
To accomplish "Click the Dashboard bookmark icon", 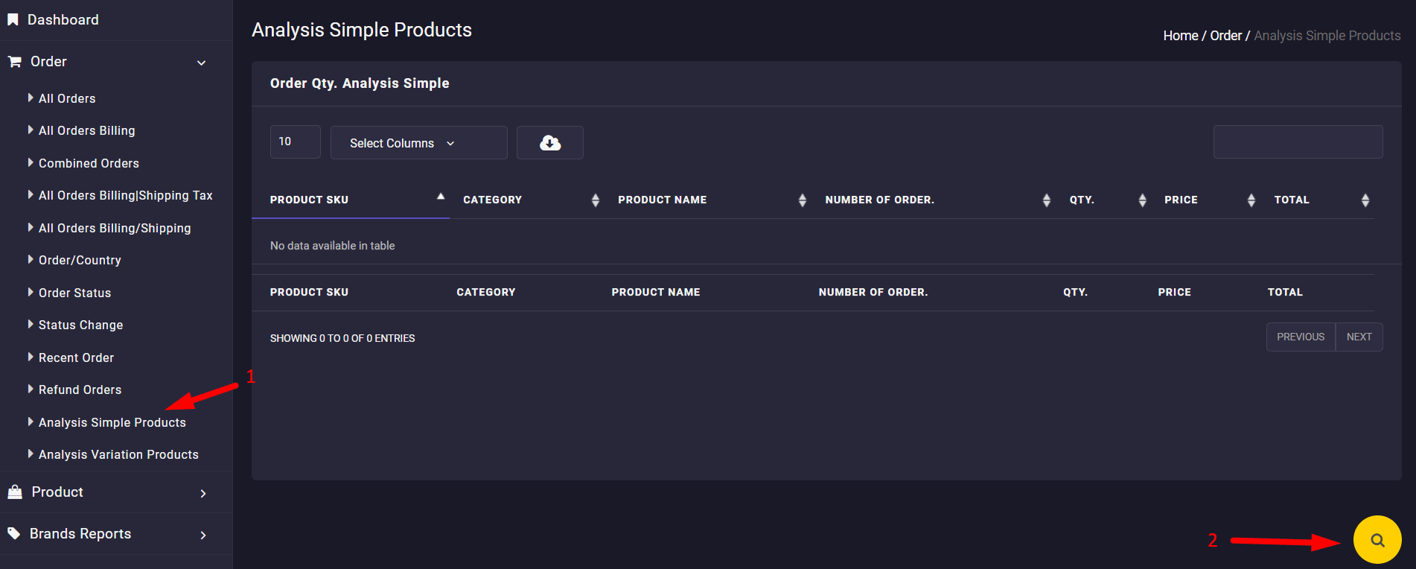I will (x=13, y=20).
